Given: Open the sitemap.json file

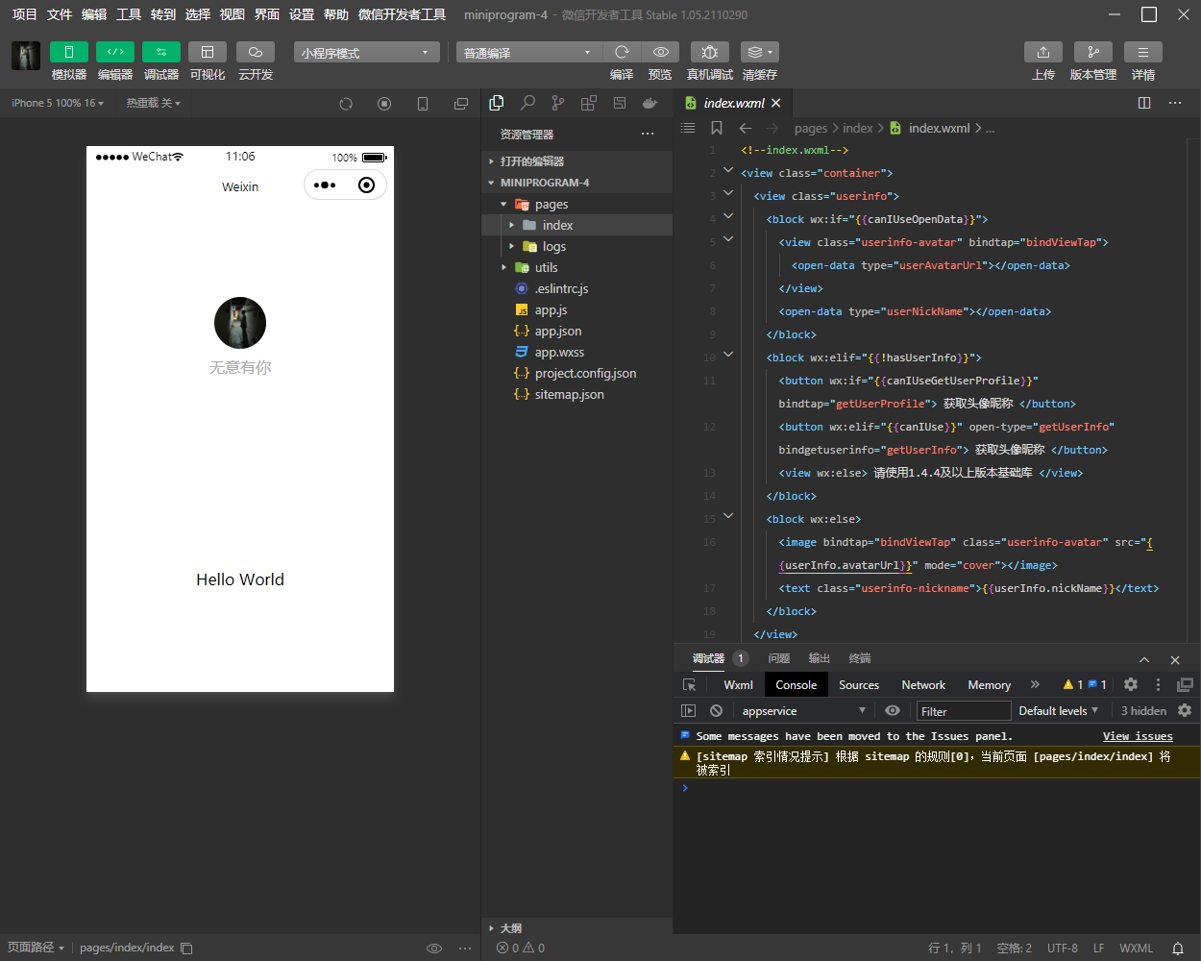Looking at the screenshot, I should click(576, 394).
